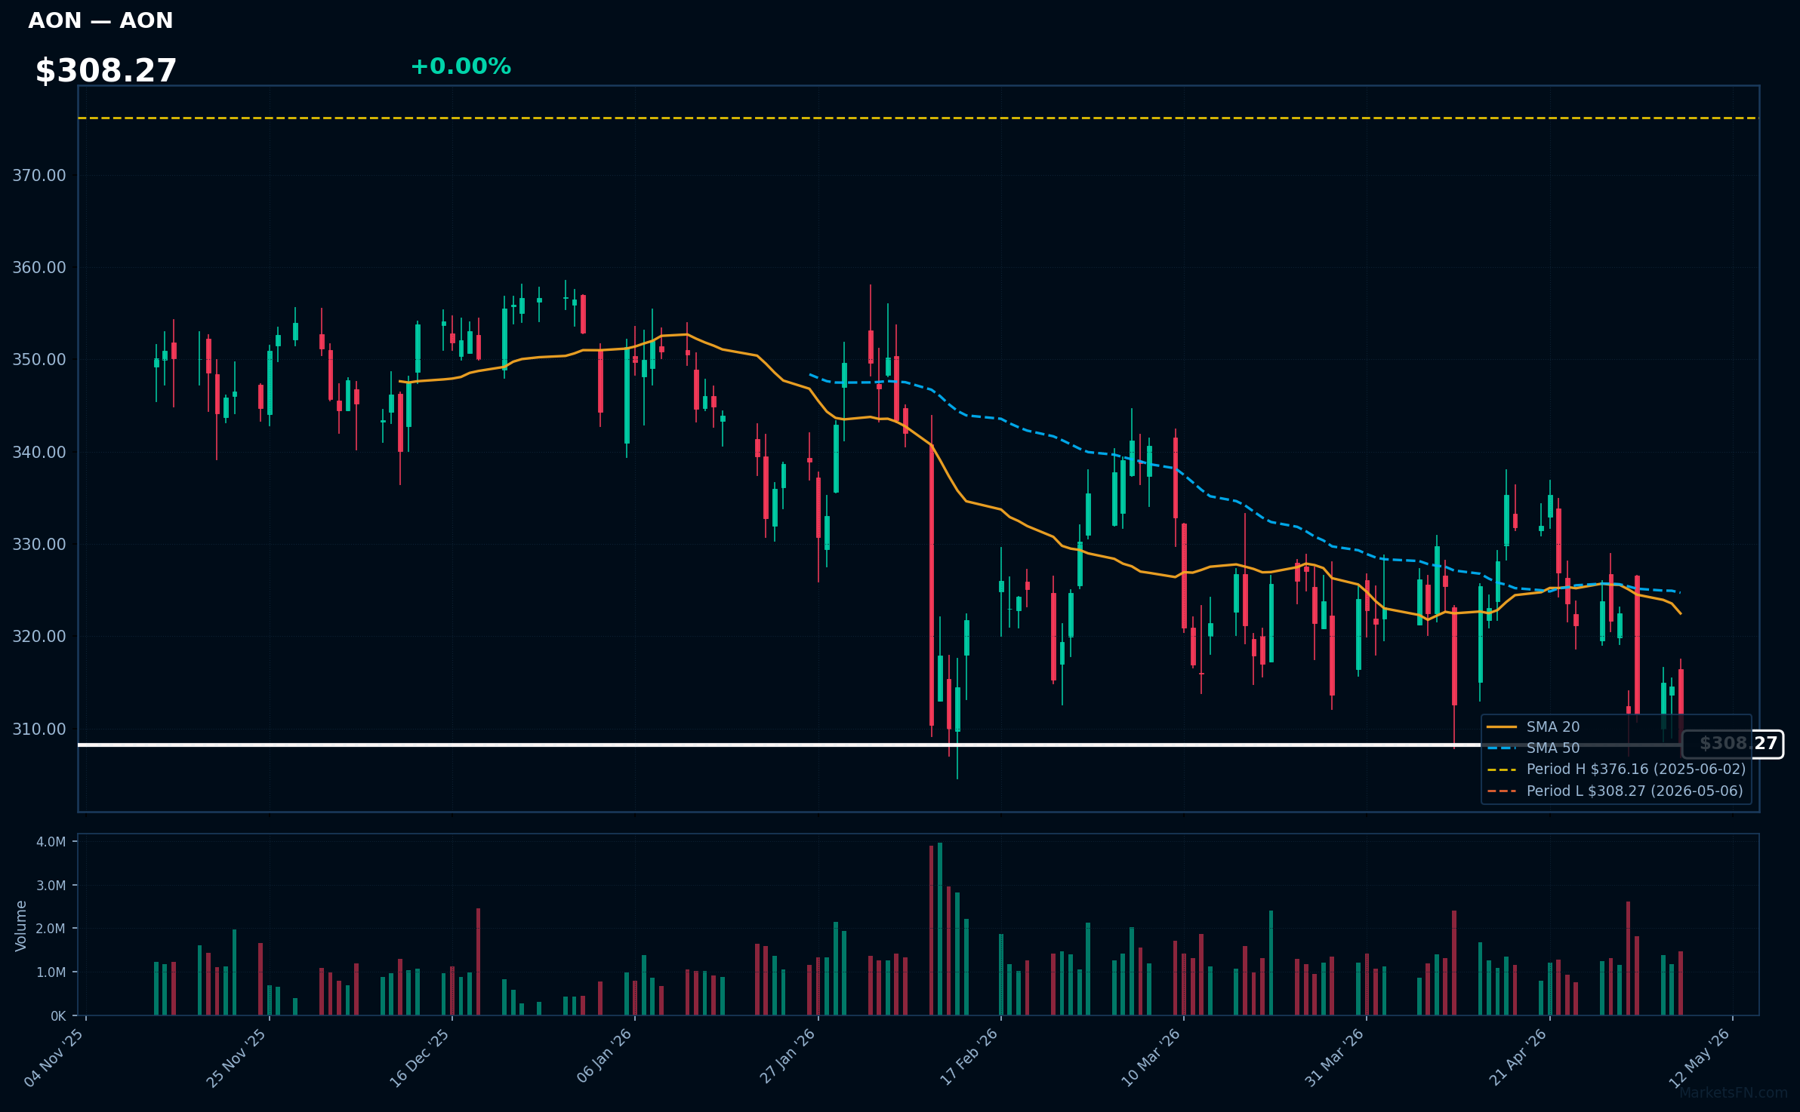Click the 31 Mar '26 date label
The height and width of the screenshot is (1112, 1800).
point(1335,1058)
